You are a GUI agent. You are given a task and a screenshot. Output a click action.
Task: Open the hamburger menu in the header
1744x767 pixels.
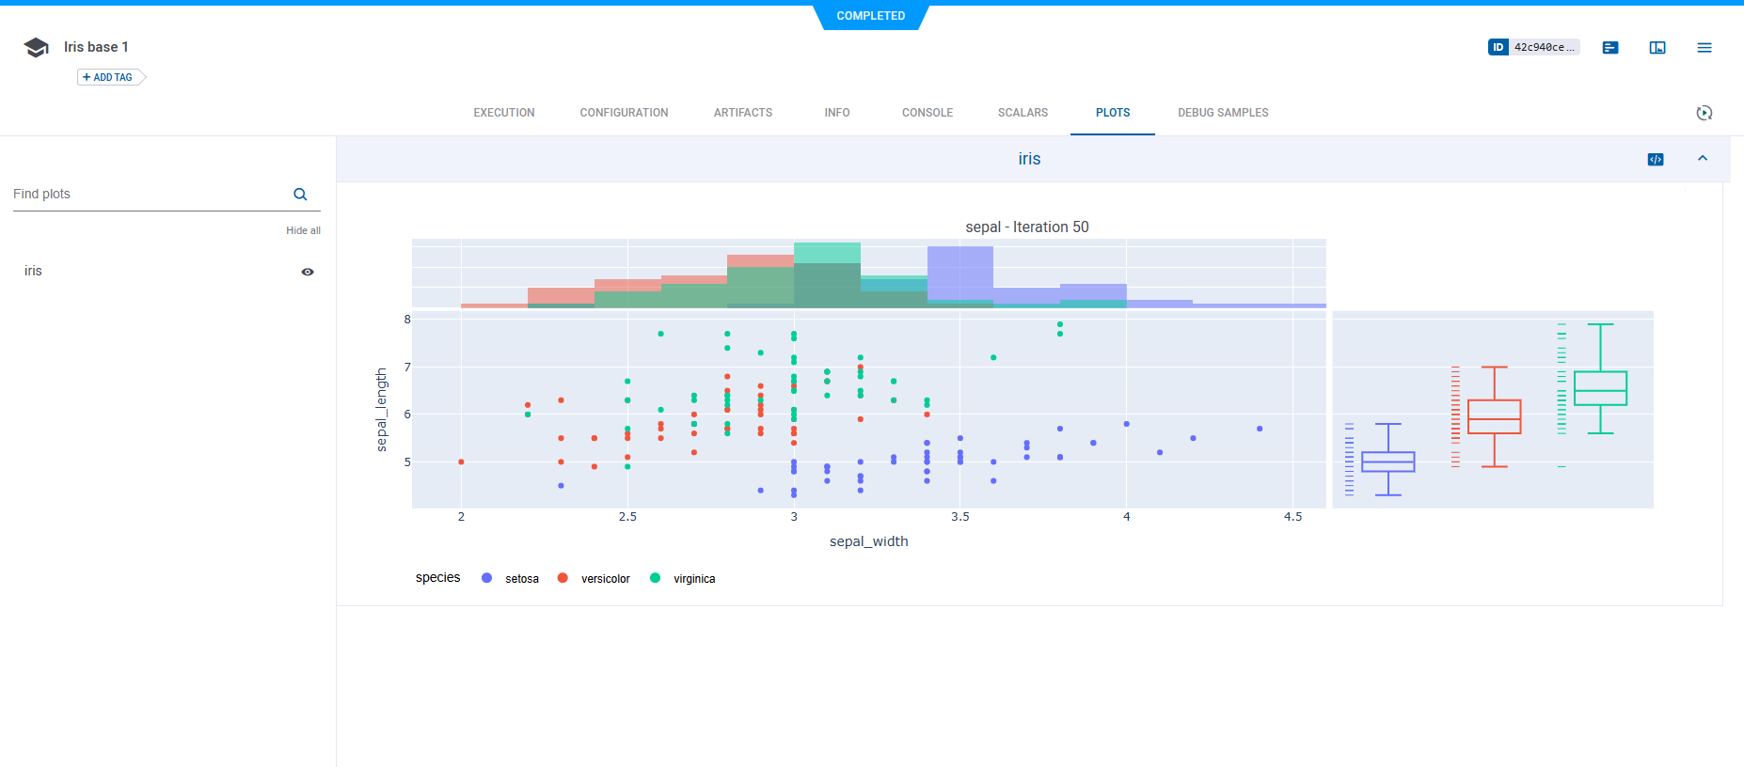[x=1704, y=48]
